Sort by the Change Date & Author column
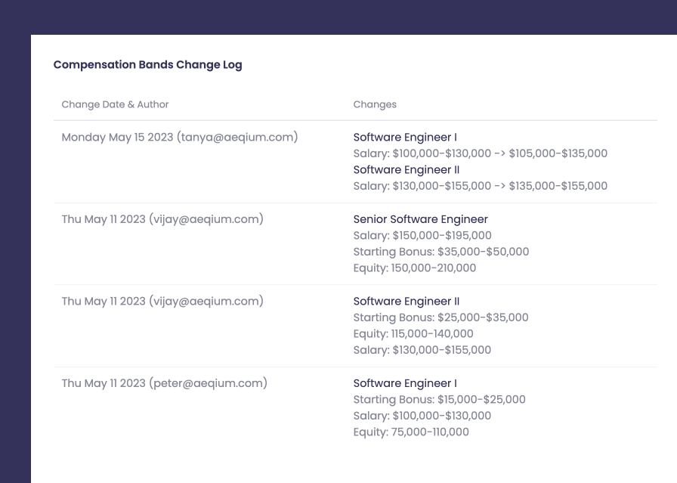The width and height of the screenshot is (677, 483). (116, 104)
